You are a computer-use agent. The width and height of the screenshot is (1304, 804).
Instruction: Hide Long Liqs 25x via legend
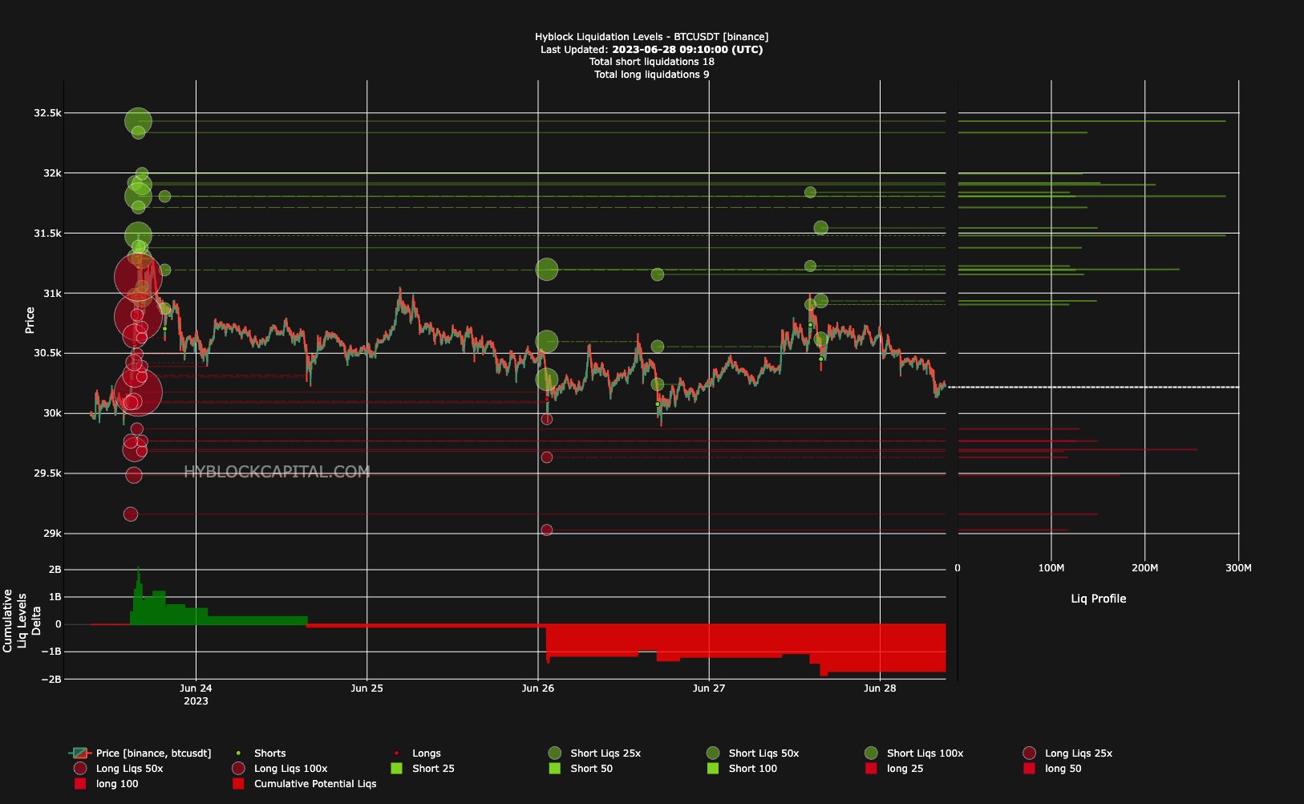[1068, 753]
